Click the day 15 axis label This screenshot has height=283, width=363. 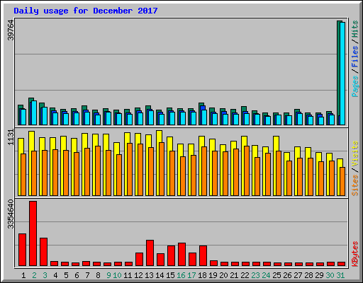pos(170,275)
